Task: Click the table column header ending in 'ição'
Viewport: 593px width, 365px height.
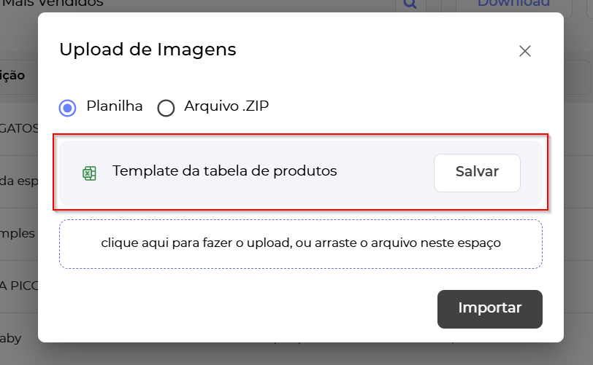Action: (15, 75)
